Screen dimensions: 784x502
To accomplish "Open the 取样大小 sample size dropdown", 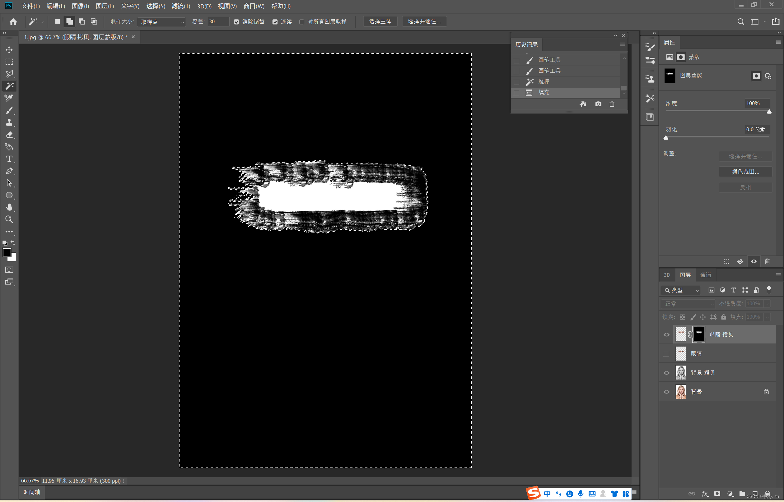I will pos(162,22).
